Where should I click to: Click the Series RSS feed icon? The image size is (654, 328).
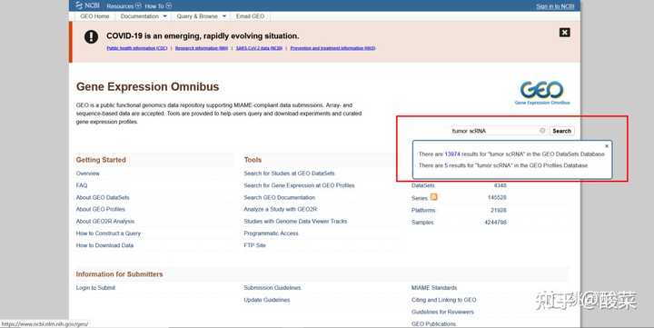tap(434, 197)
